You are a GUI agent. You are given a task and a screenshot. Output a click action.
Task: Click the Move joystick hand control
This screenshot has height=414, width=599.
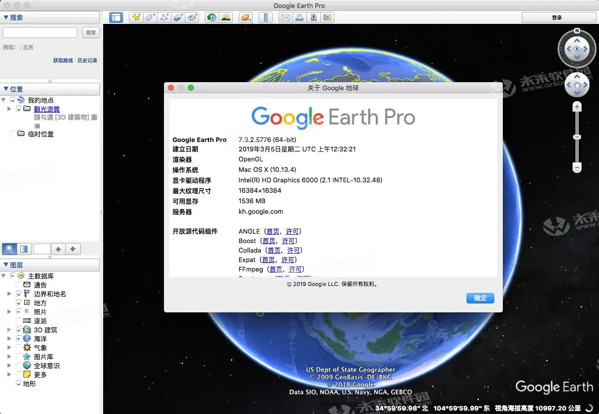tap(577, 85)
